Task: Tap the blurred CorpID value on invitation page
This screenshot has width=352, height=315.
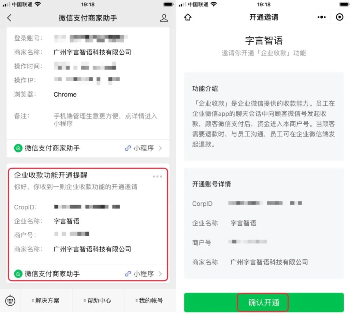Action: tap(265, 203)
